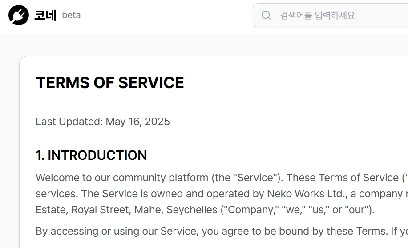The height and width of the screenshot is (248, 408).
Task: Click the word 'Seychelles' in address
Action: point(192,210)
